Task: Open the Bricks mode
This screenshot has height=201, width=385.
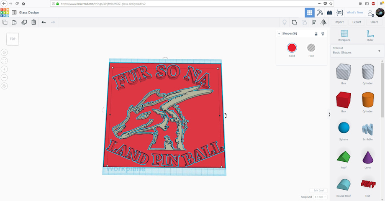Action: coord(329,13)
